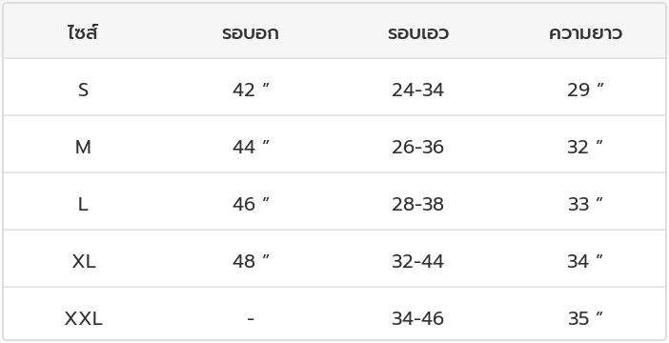Click the 24-34 waist value
This screenshot has height=343, width=669.
(417, 90)
